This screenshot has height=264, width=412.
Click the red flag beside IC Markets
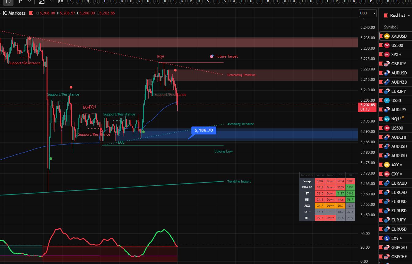click(x=31, y=13)
